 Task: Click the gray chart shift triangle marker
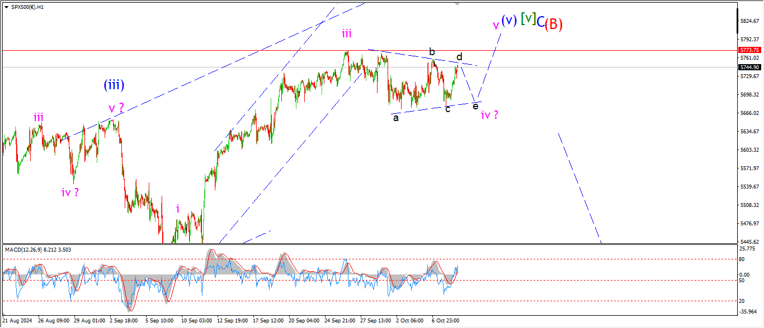458,4
